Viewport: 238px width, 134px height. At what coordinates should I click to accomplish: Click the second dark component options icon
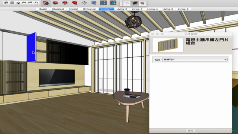tap(113, 3)
